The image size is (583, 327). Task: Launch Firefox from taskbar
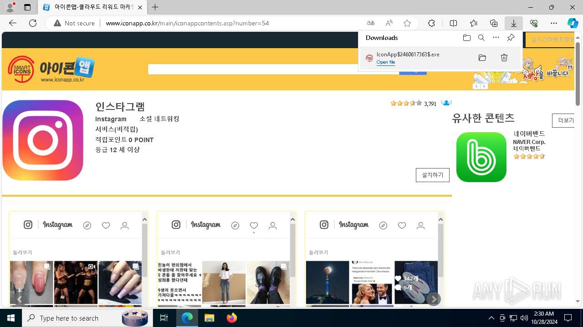click(x=232, y=318)
